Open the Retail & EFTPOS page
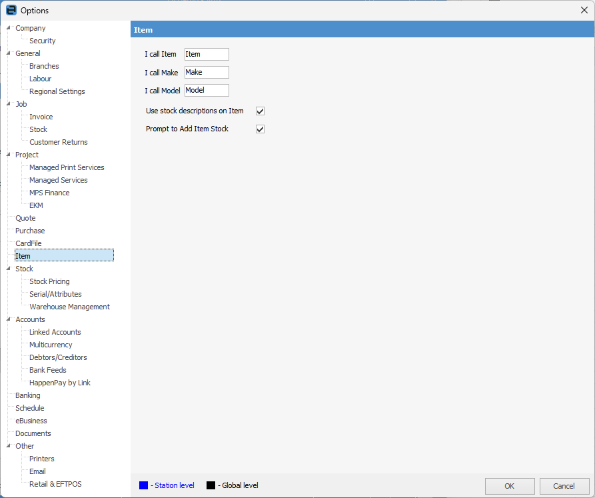 click(x=55, y=485)
